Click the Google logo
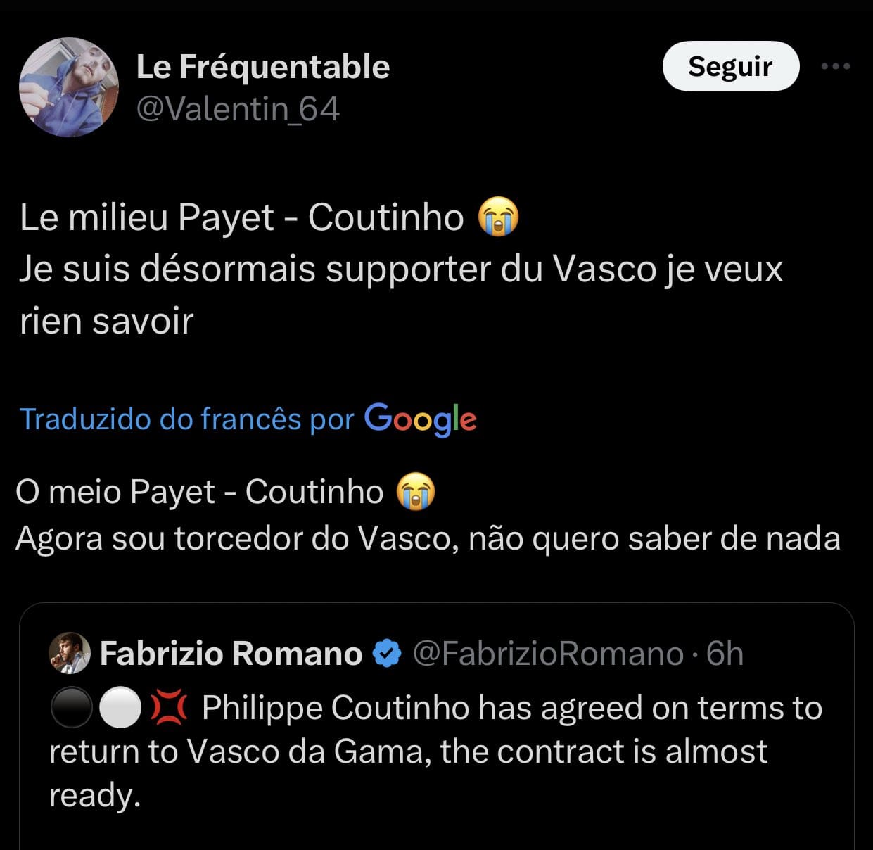873x850 pixels. click(420, 419)
